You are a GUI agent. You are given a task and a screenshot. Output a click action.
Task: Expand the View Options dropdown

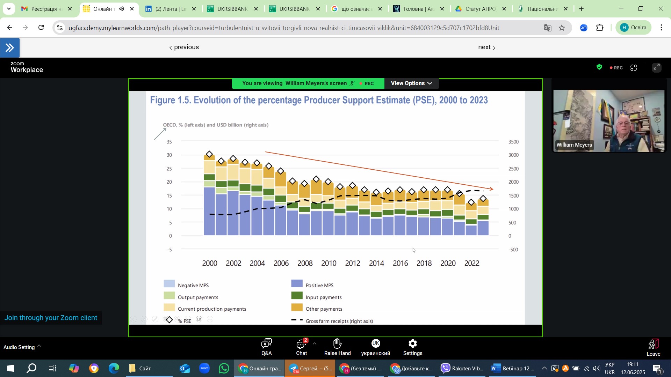pos(411,83)
